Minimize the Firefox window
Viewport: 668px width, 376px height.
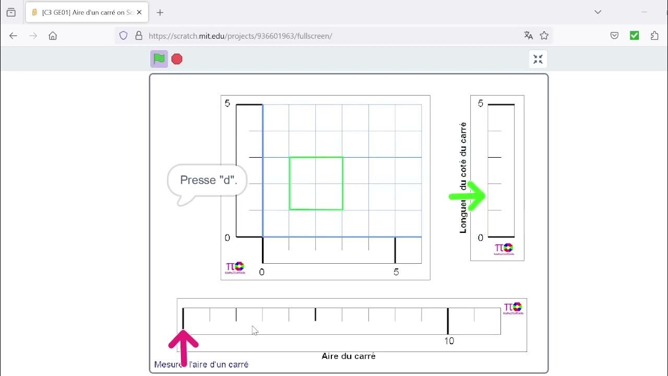click(645, 12)
